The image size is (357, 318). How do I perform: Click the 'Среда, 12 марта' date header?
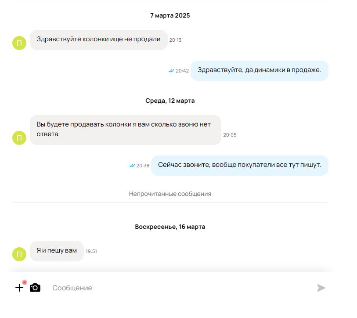point(170,101)
